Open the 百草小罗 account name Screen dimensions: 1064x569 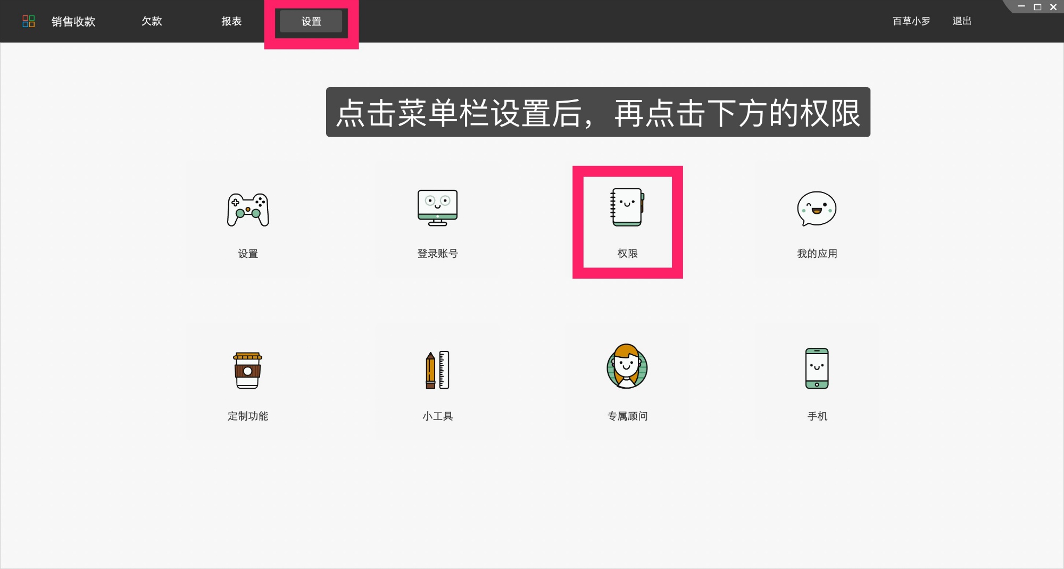pyautogui.click(x=911, y=21)
